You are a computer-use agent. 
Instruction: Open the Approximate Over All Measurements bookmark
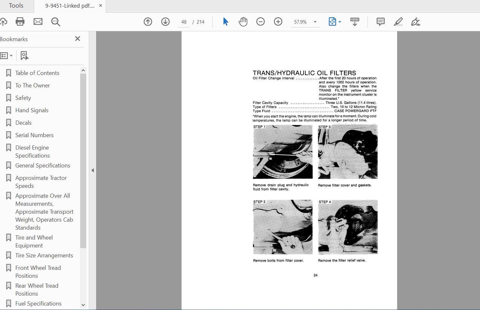(x=44, y=212)
